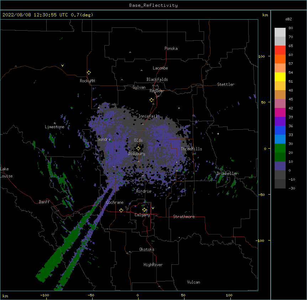The height and width of the screenshot is (300, 307).
Task: Pick the orange 57-60 dBZ legend swatch
Action: (280, 59)
